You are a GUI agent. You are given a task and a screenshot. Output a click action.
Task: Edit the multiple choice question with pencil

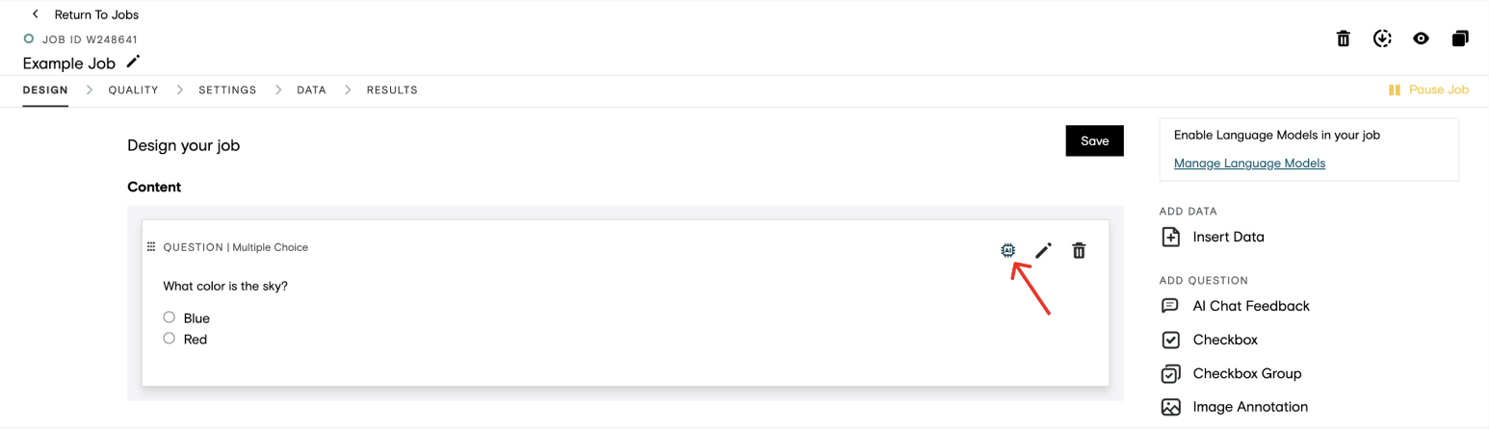[x=1043, y=250]
